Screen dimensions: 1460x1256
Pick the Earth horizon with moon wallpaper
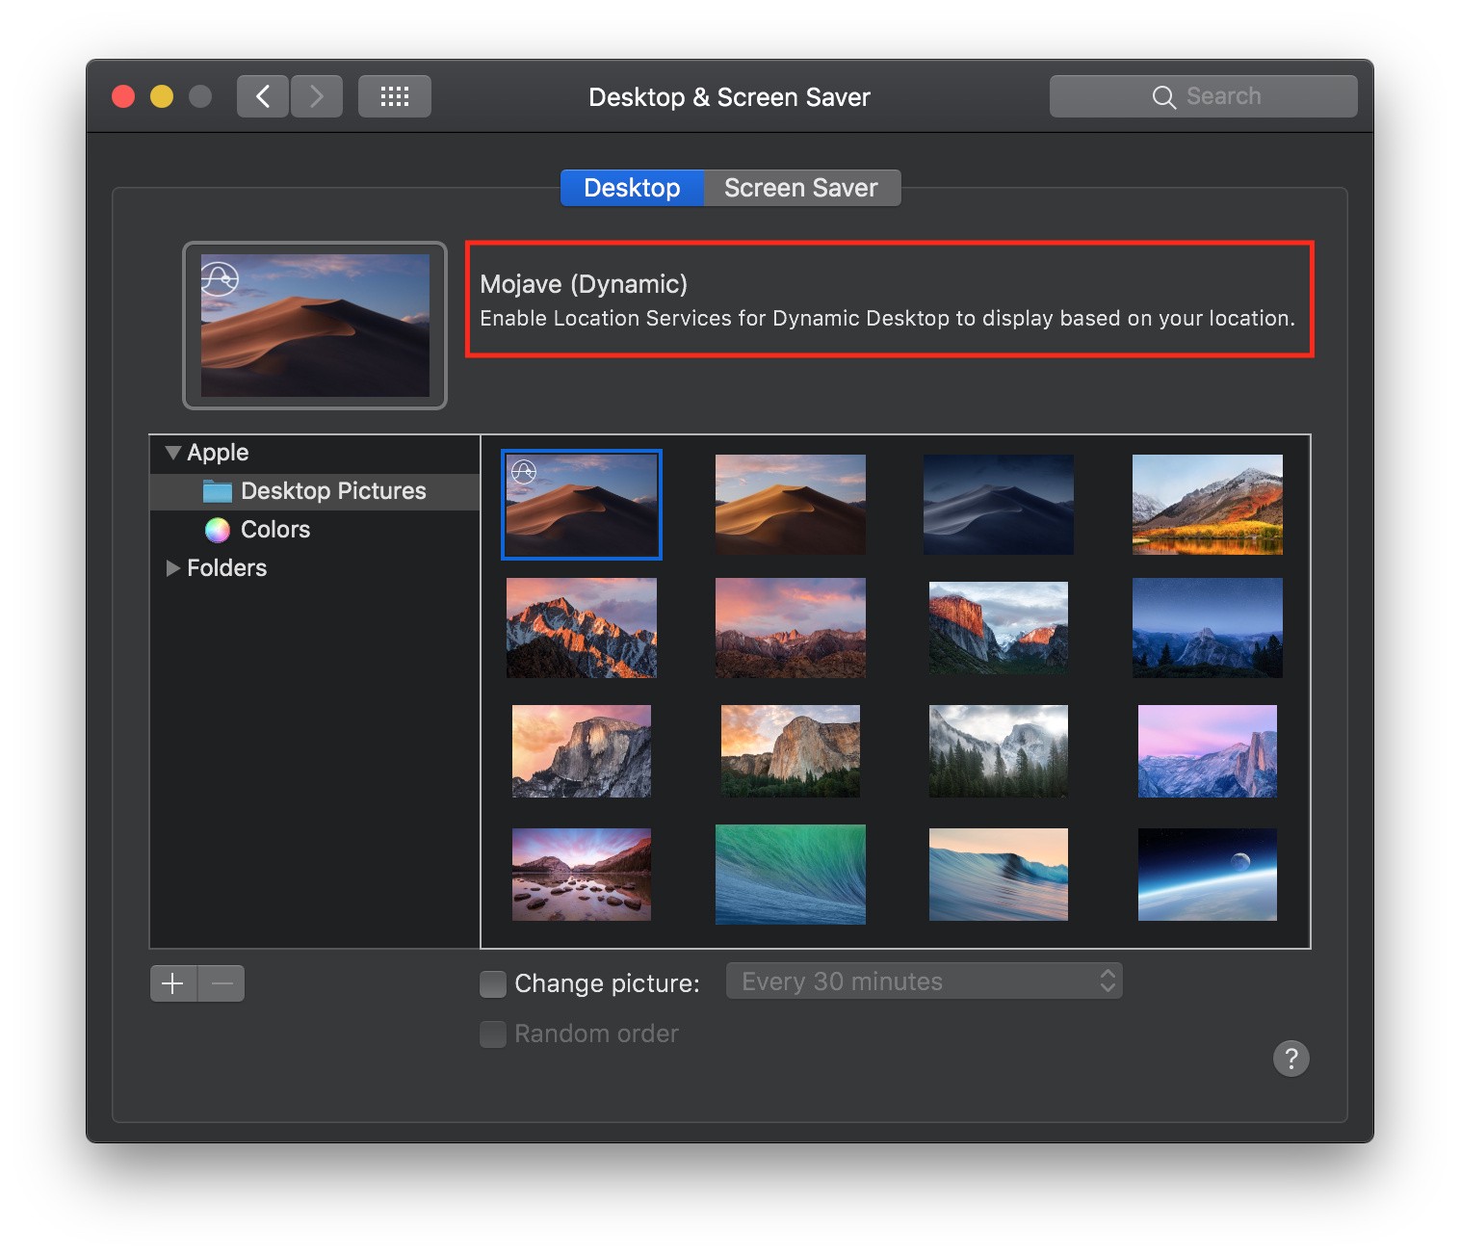(x=1208, y=875)
